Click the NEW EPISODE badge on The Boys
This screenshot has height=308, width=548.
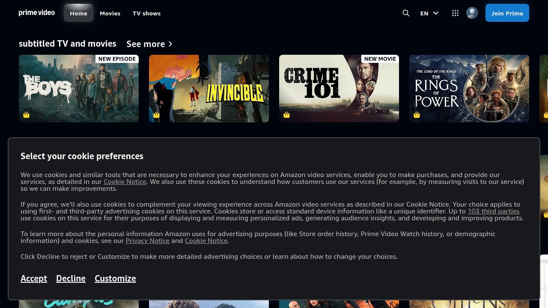pos(117,59)
